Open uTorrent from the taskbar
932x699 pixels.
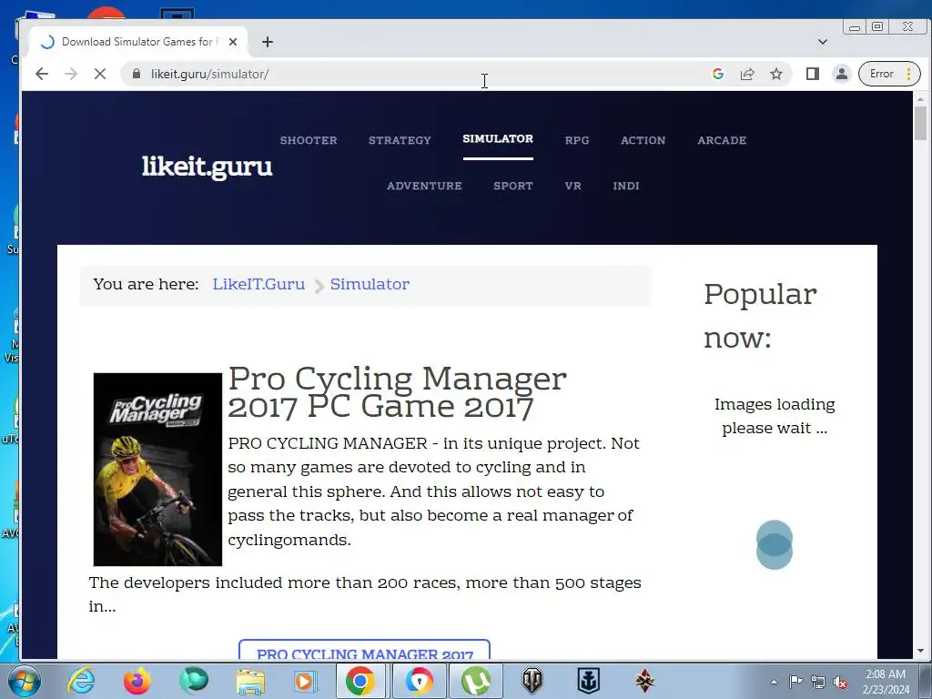tap(476, 681)
